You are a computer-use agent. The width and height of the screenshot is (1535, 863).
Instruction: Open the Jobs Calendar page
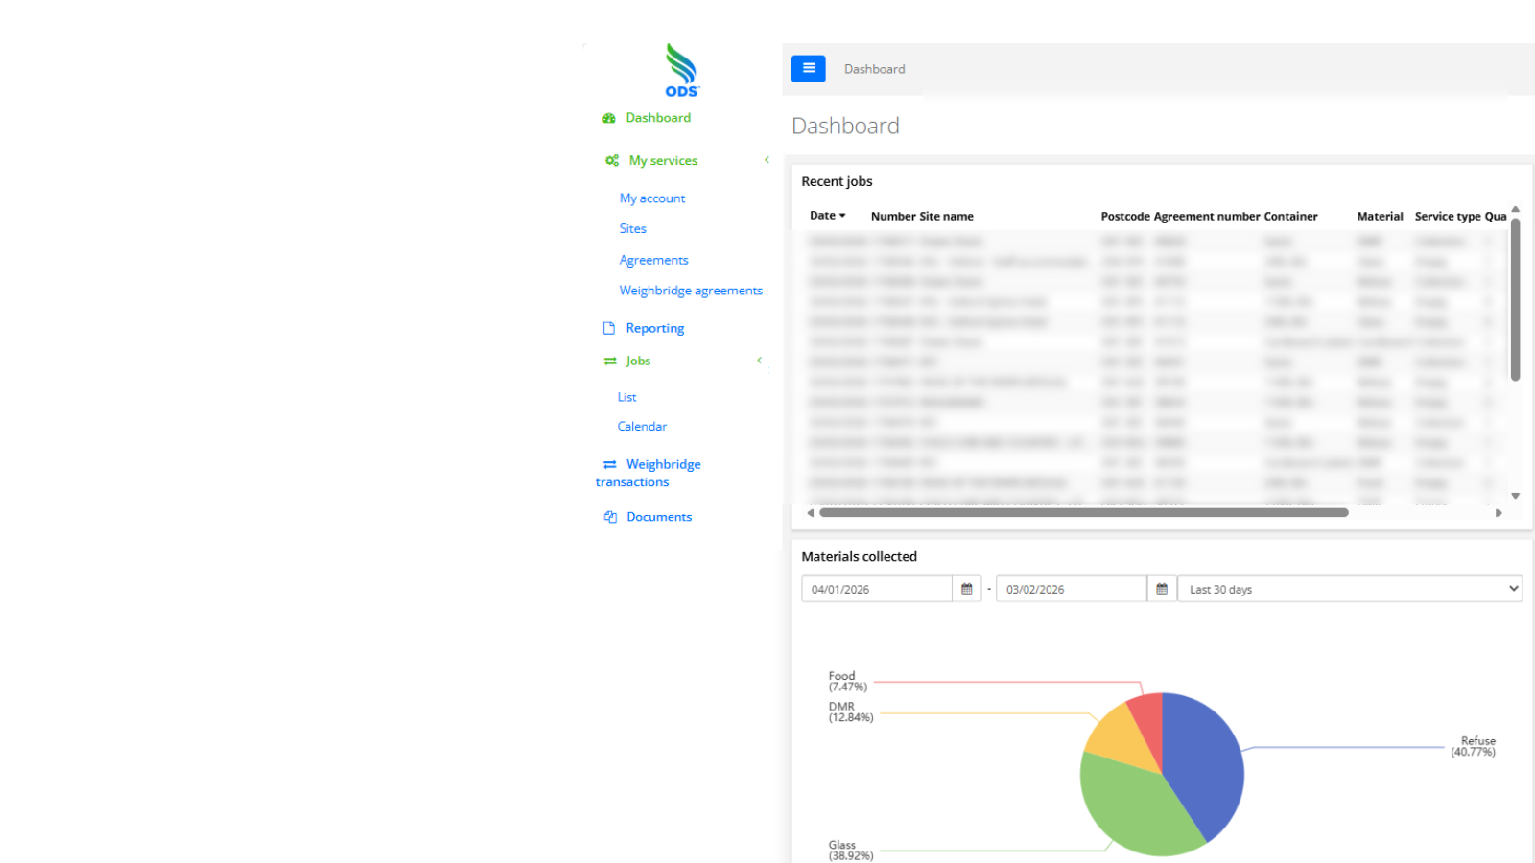pyautogui.click(x=642, y=427)
